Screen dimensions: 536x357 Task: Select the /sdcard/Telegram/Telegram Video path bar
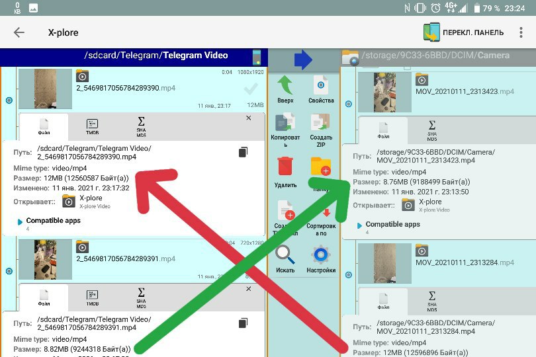pos(134,58)
